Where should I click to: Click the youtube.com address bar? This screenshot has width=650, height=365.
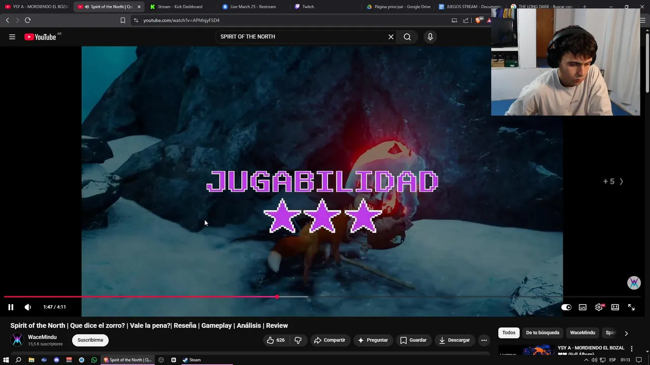pyautogui.click(x=289, y=20)
